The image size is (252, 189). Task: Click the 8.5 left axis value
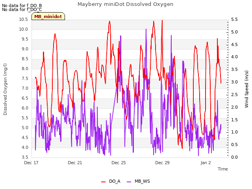click(25, 59)
